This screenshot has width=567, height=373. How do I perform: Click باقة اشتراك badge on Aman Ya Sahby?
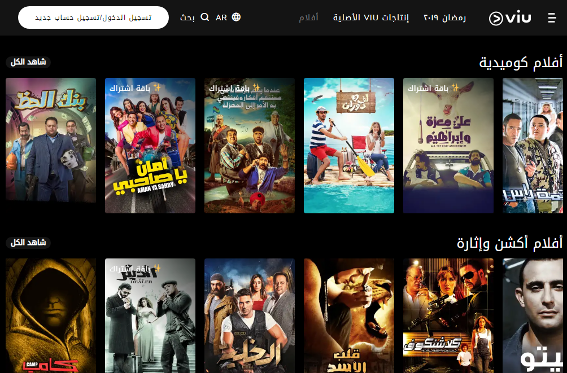(135, 88)
